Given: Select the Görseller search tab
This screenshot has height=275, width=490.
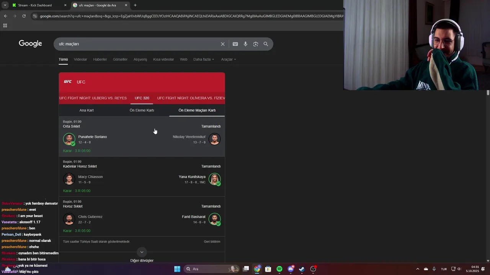Looking at the screenshot, I should (x=120, y=59).
